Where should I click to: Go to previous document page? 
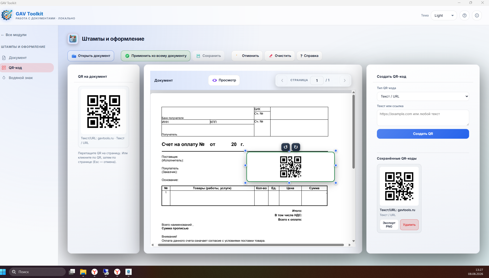(282, 80)
